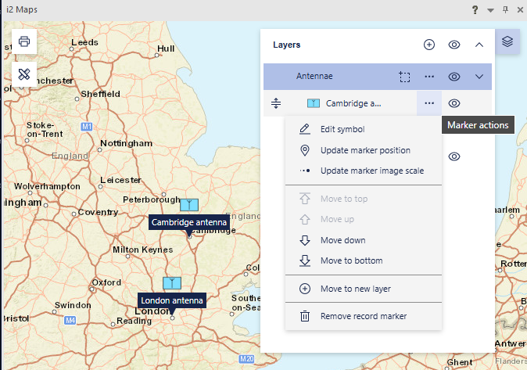
Task: Collapse the Antennae layer group
Action: [x=479, y=77]
